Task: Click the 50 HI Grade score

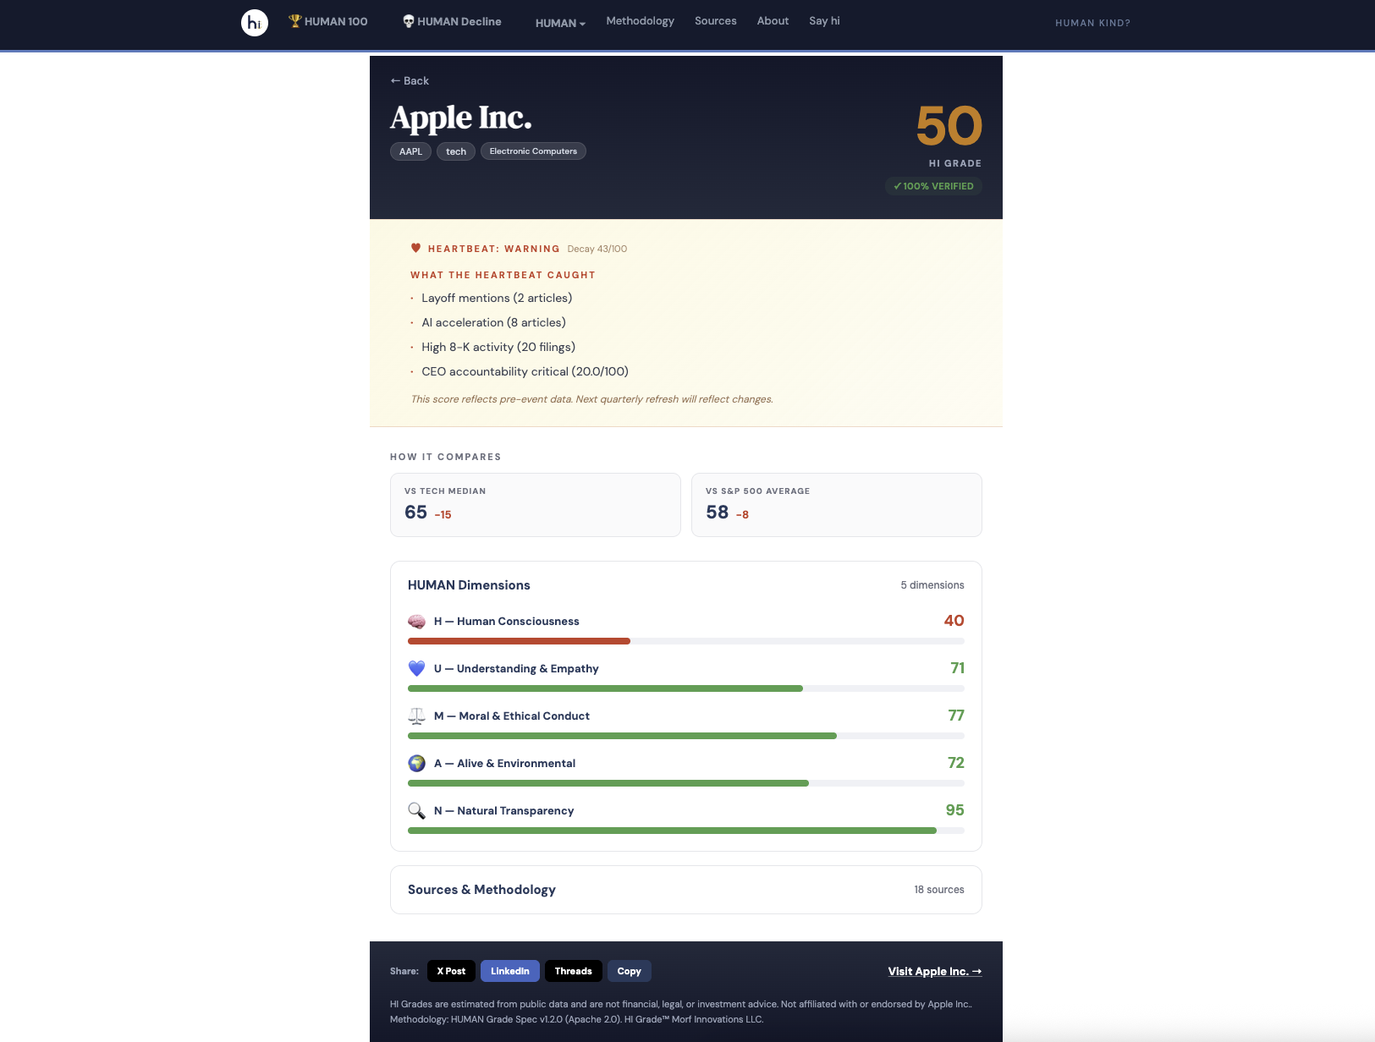Action: coord(949,126)
